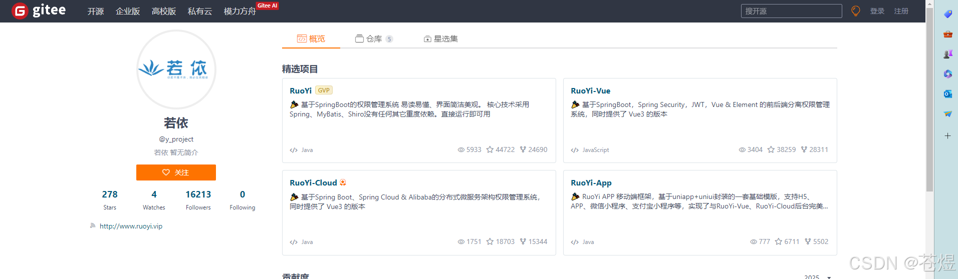Click the 28311 fork count on RuoYi-Vue

tap(819, 149)
